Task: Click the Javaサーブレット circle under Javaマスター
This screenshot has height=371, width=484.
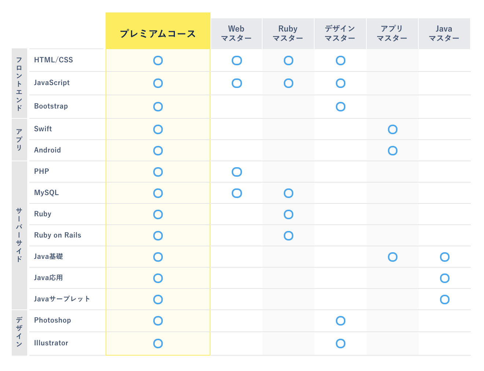Action: [445, 300]
